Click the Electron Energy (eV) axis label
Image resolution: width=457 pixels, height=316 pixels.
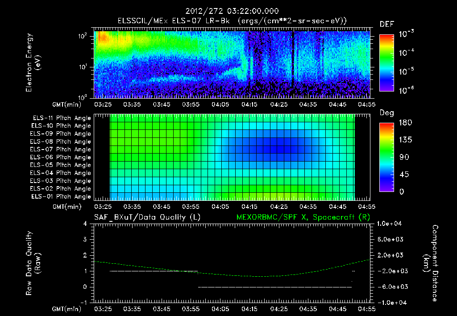click(33, 62)
